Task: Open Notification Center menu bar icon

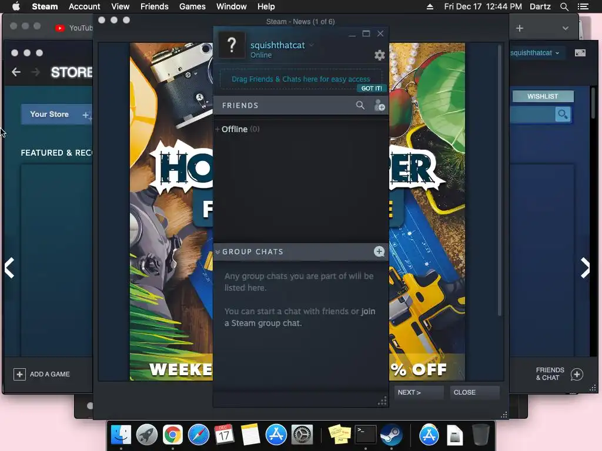Action: (583, 6)
